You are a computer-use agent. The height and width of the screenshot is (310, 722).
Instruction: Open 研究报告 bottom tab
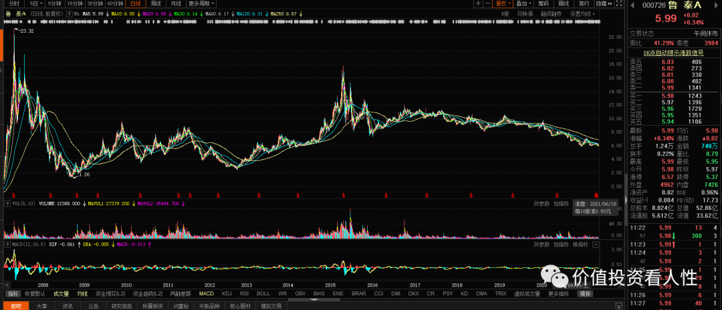pos(122,306)
